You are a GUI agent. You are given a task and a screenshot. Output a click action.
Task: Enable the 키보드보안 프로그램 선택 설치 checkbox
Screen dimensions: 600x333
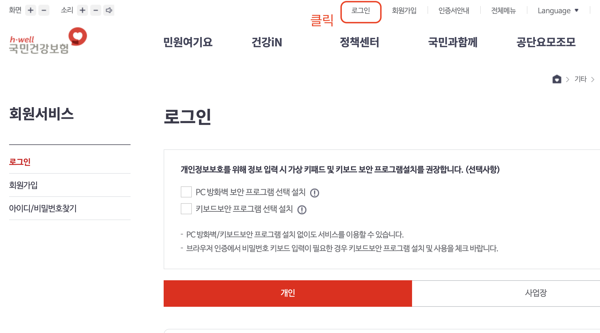point(186,209)
